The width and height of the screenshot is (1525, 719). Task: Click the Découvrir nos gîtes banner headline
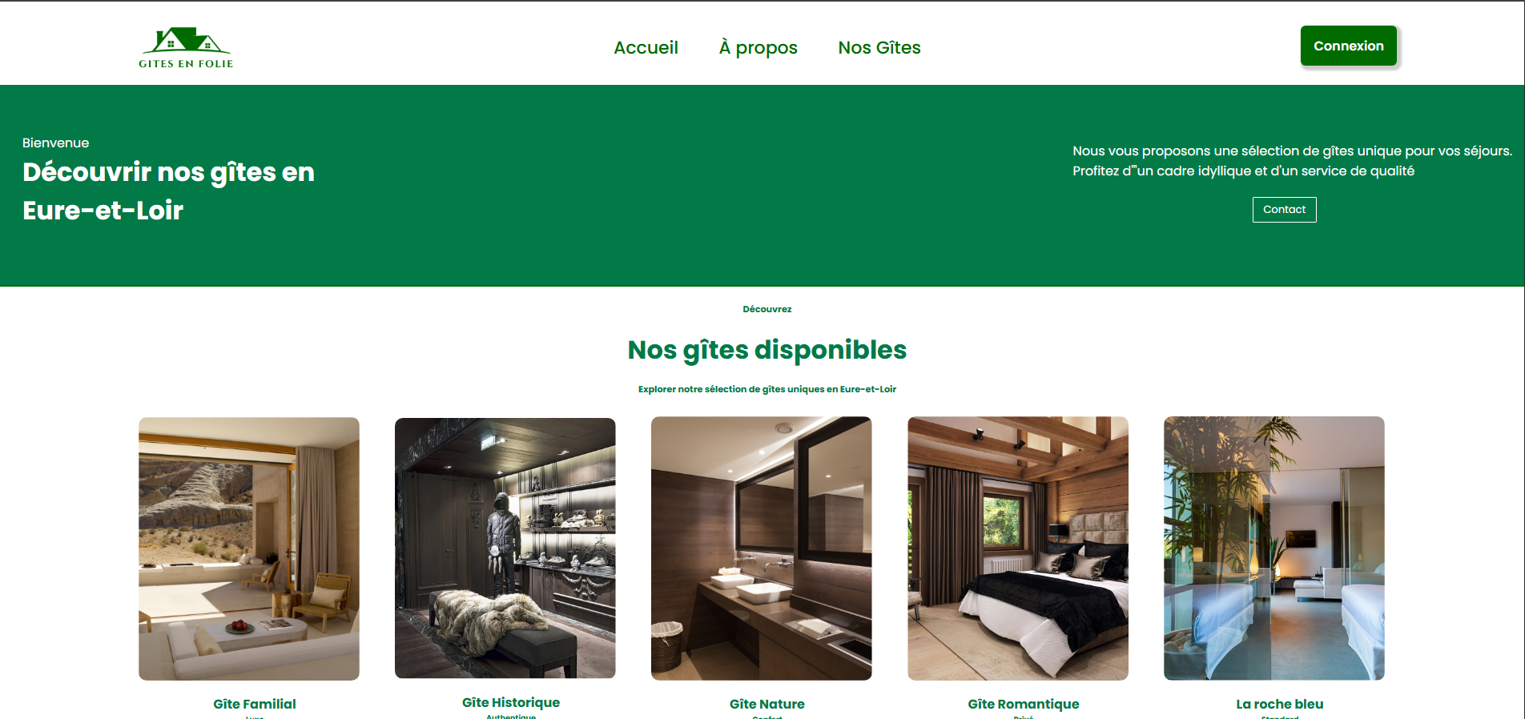pos(168,191)
